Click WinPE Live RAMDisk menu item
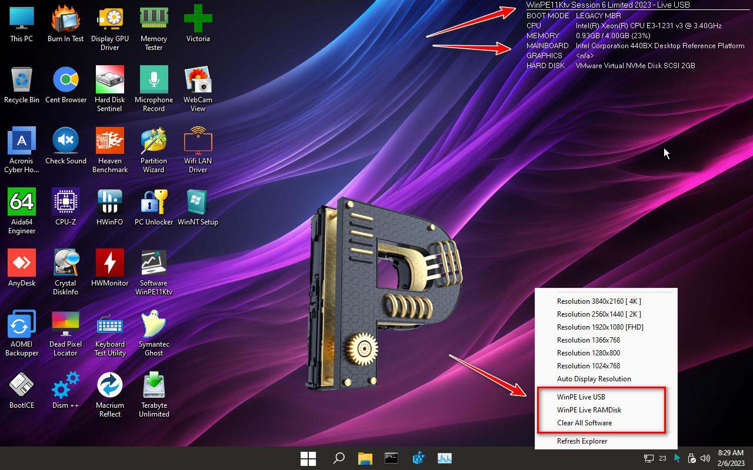Screen dimensions: 753x470 click(589, 410)
